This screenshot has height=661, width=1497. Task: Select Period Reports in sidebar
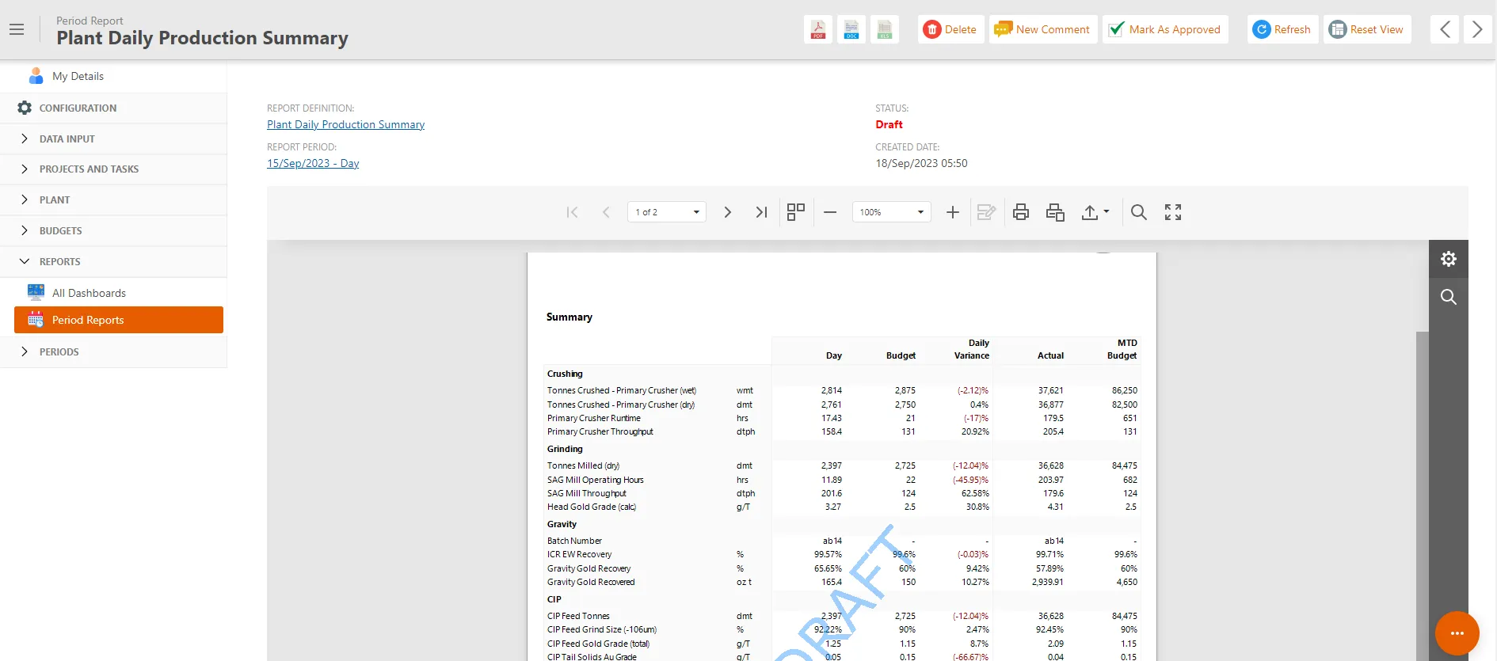119,320
